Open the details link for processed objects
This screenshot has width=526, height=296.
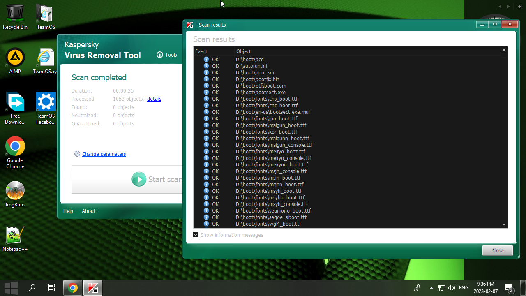click(154, 99)
